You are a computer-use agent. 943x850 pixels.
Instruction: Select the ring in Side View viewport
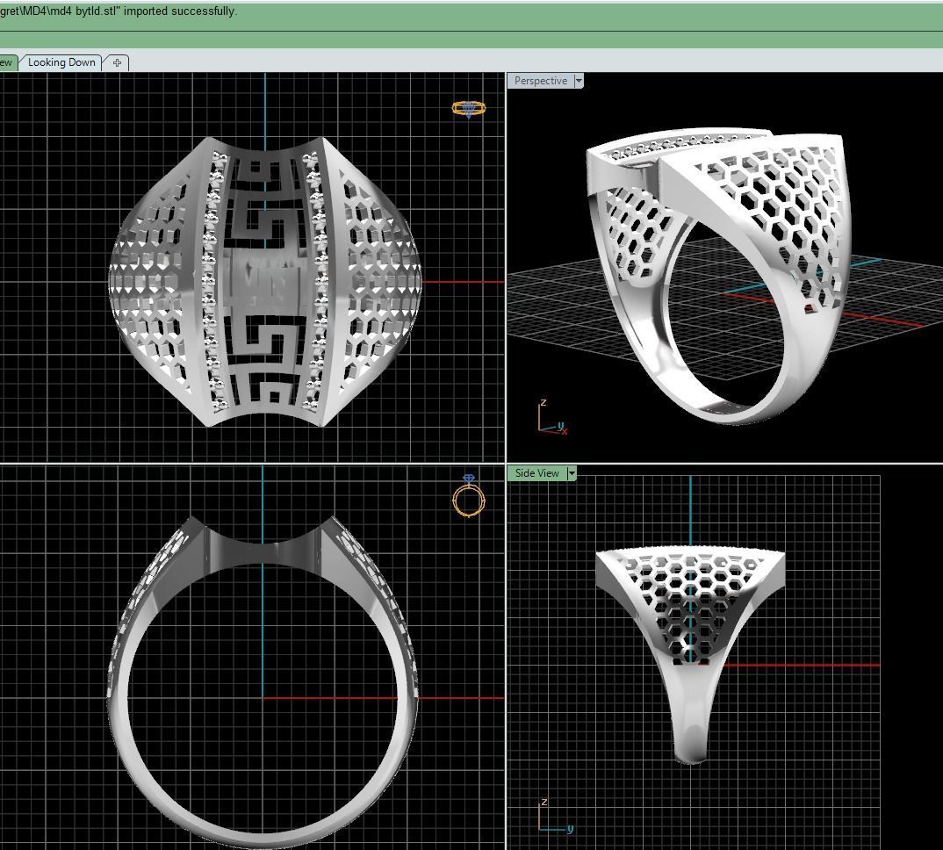click(690, 656)
